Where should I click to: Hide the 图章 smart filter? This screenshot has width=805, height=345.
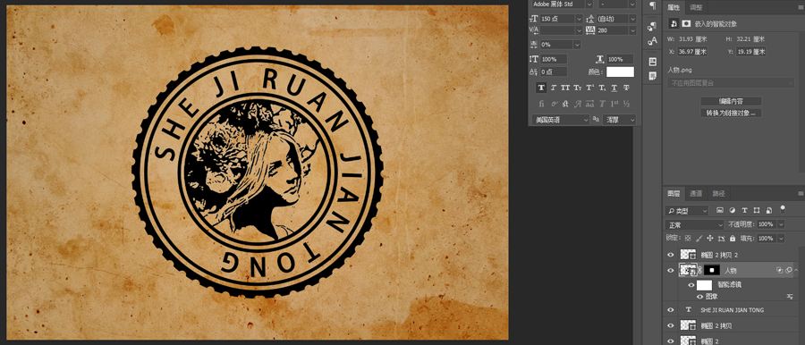click(699, 297)
